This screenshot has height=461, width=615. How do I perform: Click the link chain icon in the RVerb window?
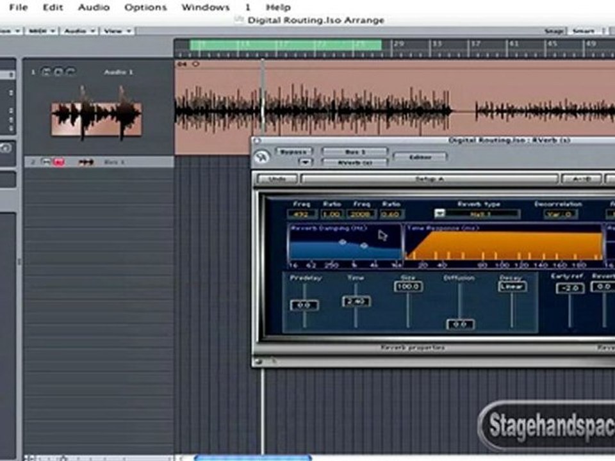[x=261, y=158]
